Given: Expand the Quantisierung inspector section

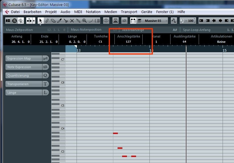Looking at the screenshot, I should click(x=24, y=76).
